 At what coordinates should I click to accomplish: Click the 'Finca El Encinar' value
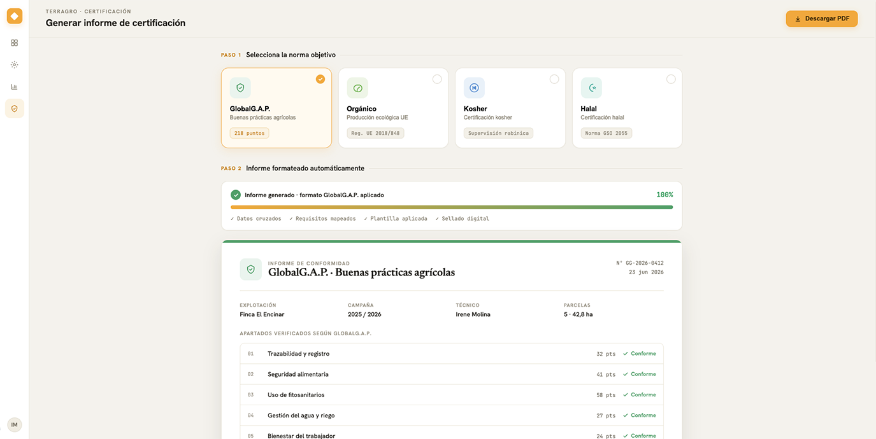[262, 314]
